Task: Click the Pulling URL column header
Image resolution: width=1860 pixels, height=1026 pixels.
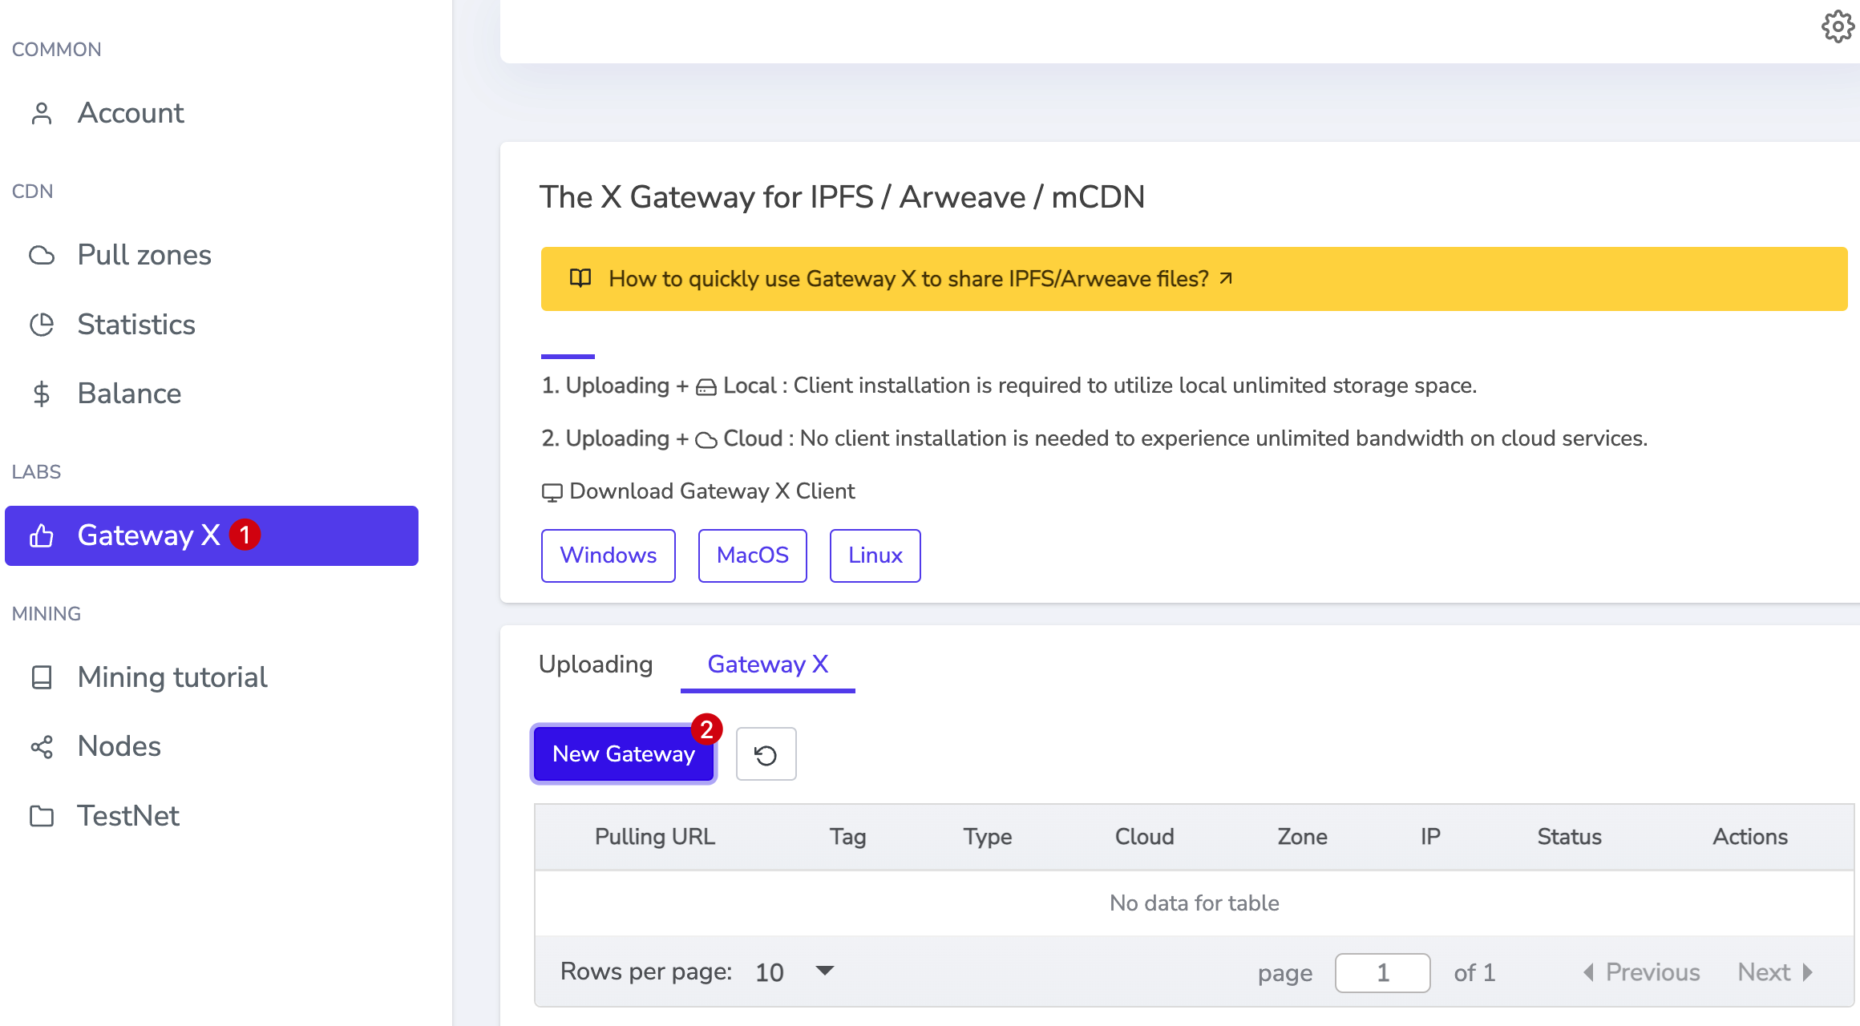Action: (x=655, y=837)
